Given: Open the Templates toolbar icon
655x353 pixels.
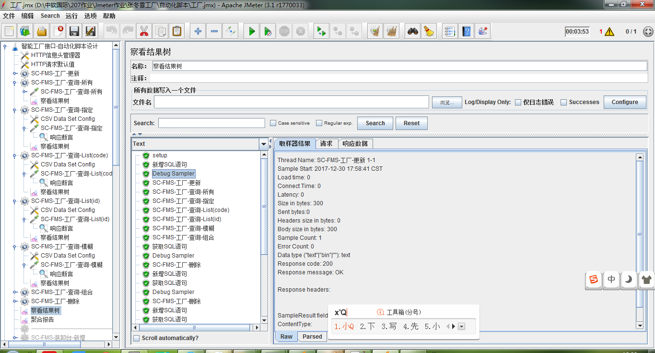Looking at the screenshot, I should tap(25, 32).
